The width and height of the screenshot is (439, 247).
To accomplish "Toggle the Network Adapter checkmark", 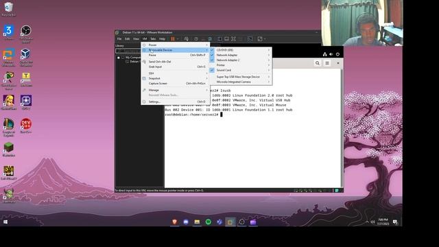I will [x=212, y=55].
